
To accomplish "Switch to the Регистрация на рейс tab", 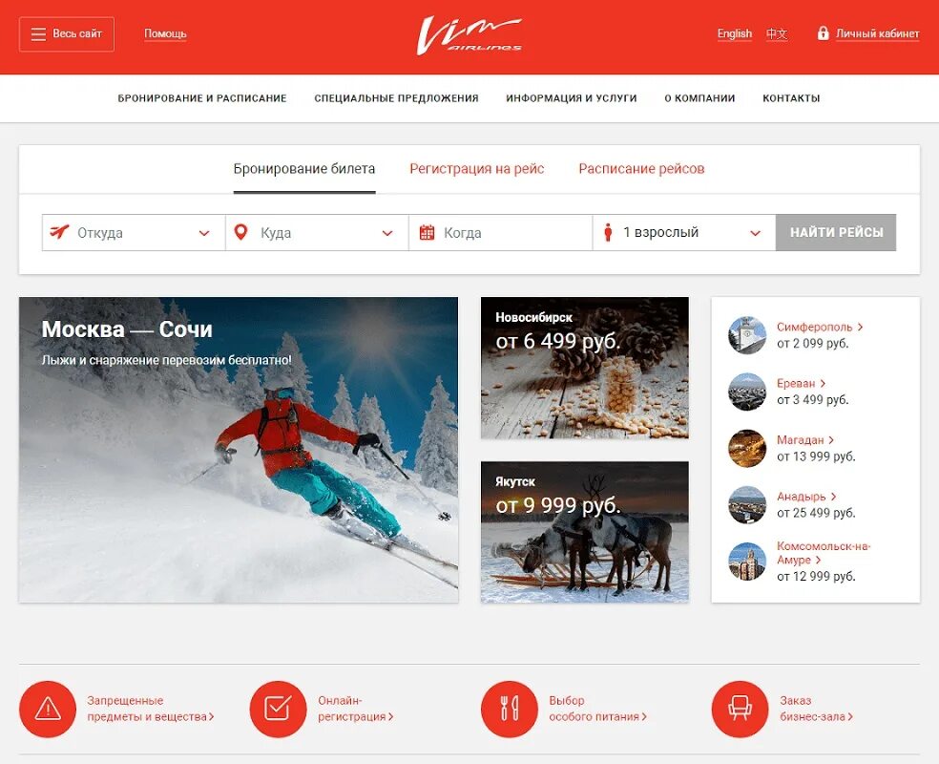I will [x=477, y=169].
